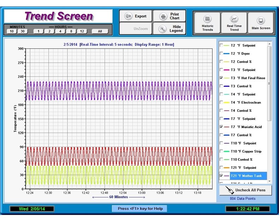Set display range to 10 minutes
279x221 pixels.
click(x=12, y=31)
